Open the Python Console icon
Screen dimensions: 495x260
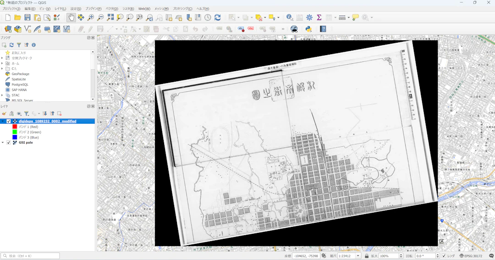point(308,29)
